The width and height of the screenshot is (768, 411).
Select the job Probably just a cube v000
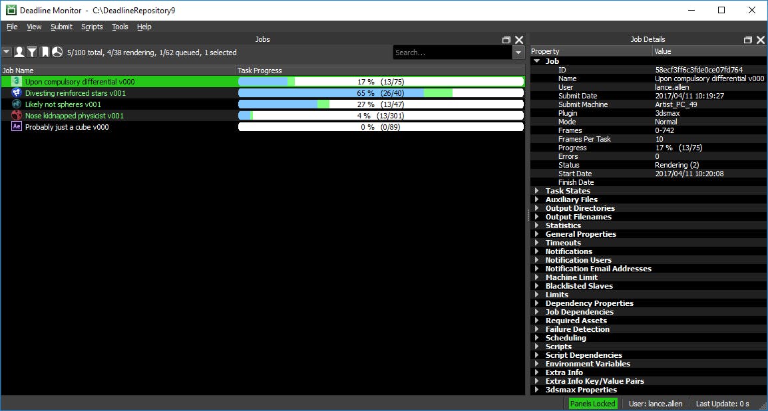pos(67,127)
